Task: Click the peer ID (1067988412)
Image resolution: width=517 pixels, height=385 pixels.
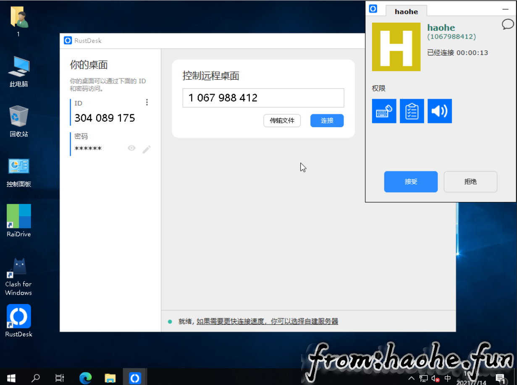Action: [x=451, y=37]
